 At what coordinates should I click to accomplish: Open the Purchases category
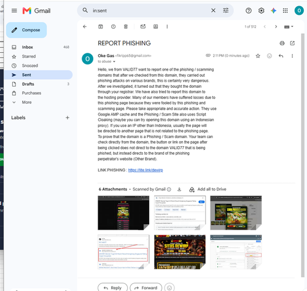point(38,93)
